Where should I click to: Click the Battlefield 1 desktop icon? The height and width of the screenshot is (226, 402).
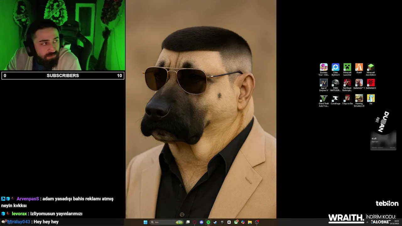coord(359,84)
